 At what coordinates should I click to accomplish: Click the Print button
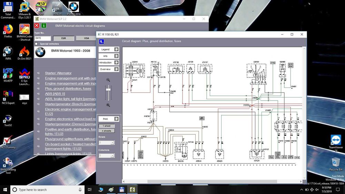pyautogui.click(x=109, y=119)
